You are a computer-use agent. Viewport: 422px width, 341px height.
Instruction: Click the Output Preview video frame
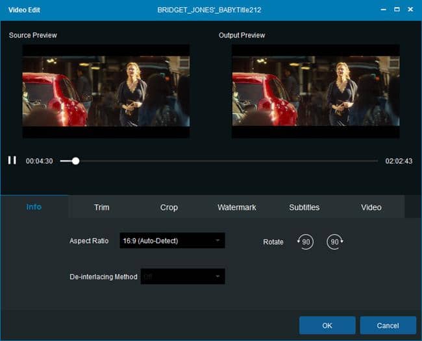[x=316, y=91]
